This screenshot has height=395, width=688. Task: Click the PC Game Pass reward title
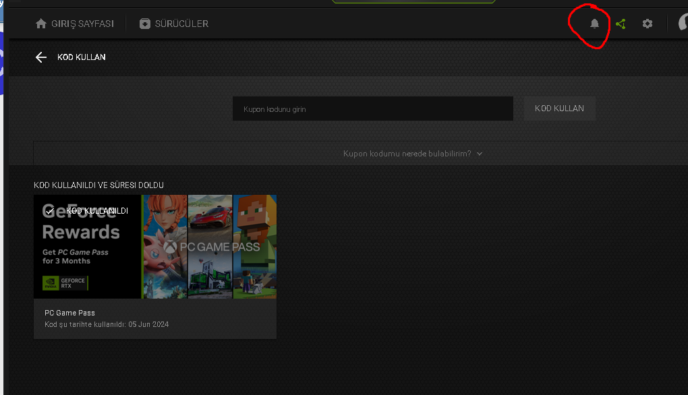point(69,313)
